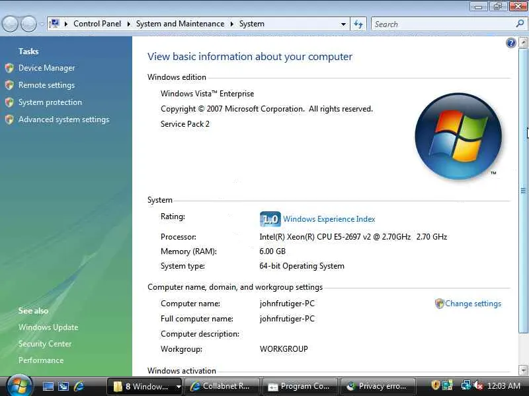The width and height of the screenshot is (529, 396).
Task: Click the WORKGROUP value text
Action: pos(284,349)
